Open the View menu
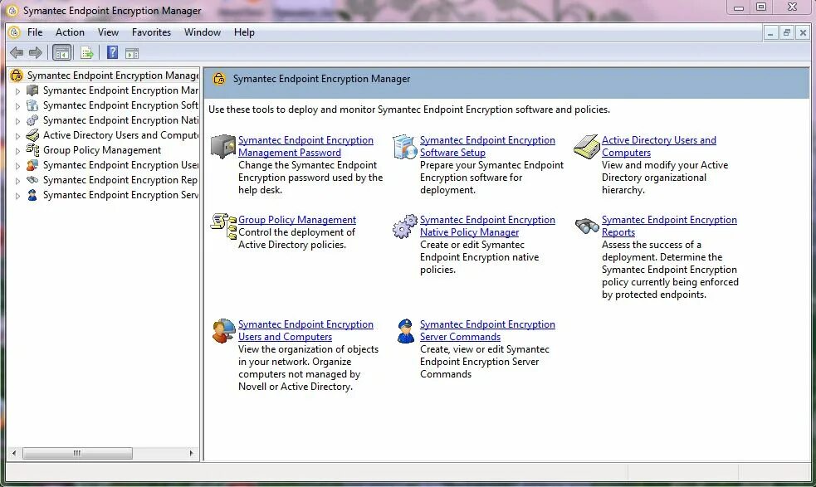The image size is (816, 487). 108,32
